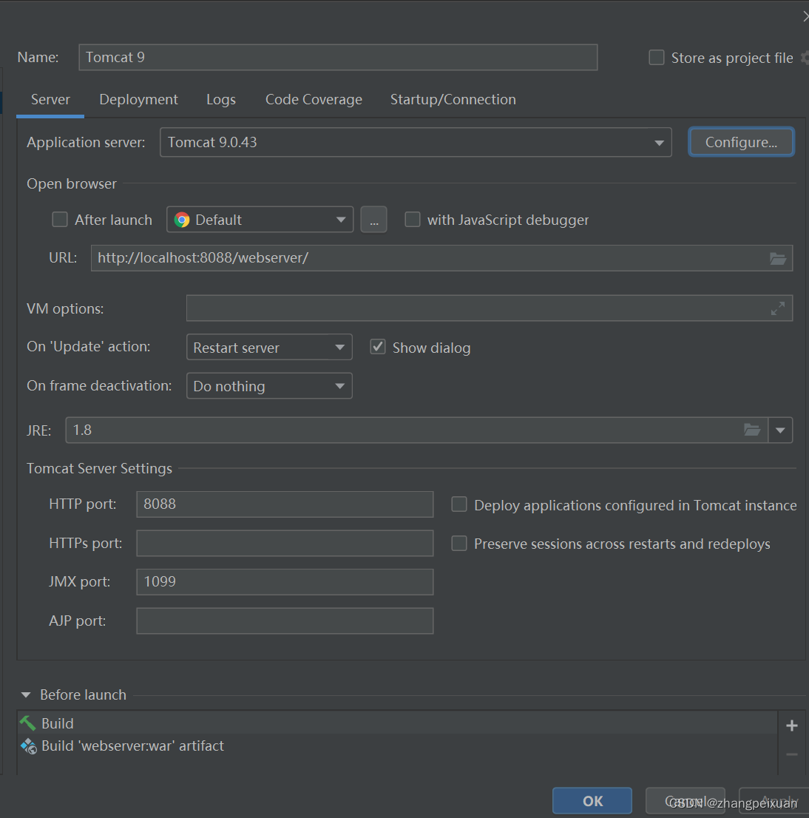Check Deploy applications configured in Tomcat instance
Screen dimensions: 809x818
(x=459, y=504)
